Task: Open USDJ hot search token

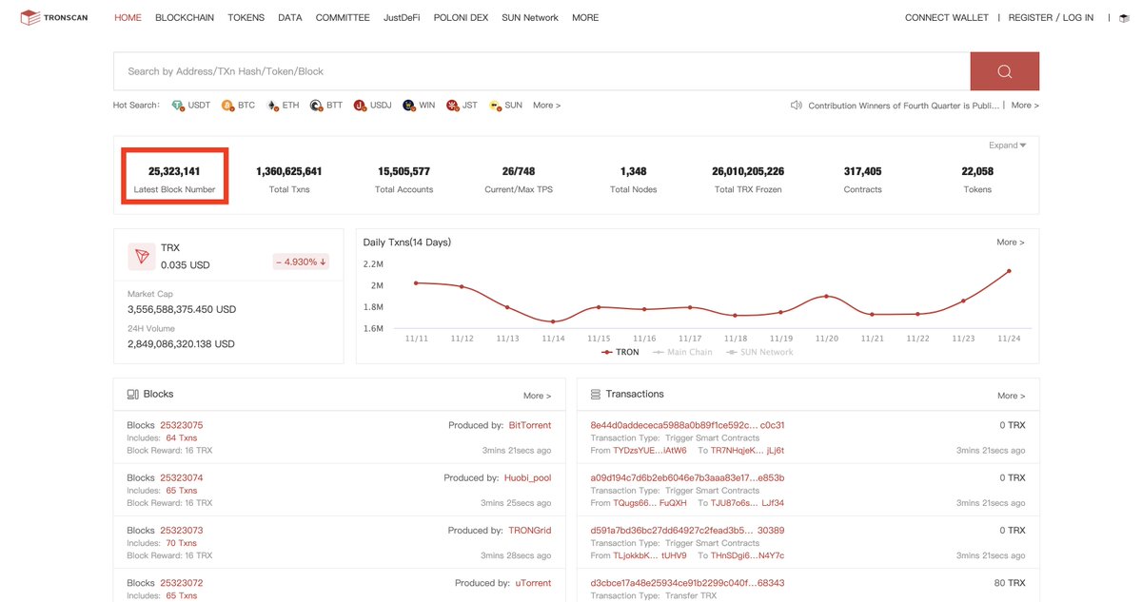Action: (372, 106)
